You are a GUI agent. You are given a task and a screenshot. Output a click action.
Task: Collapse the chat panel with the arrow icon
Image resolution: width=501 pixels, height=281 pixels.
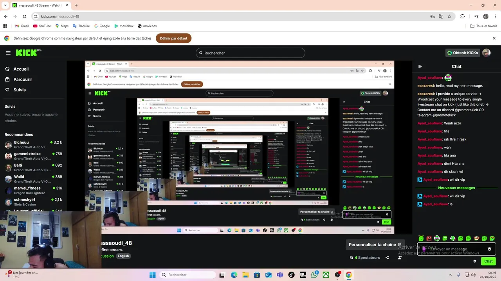pyautogui.click(x=420, y=66)
